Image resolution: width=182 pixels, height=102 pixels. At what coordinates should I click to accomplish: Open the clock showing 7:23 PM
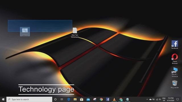171,99
